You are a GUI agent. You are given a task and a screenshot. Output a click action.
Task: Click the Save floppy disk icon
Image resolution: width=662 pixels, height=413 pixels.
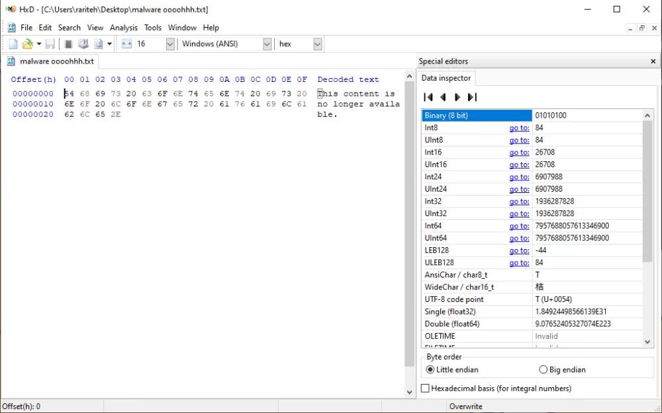pos(50,44)
